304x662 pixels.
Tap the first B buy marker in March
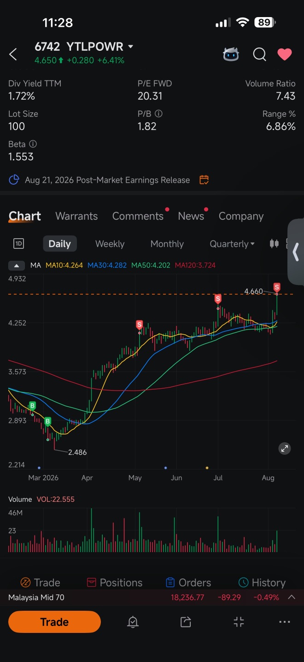point(32,406)
